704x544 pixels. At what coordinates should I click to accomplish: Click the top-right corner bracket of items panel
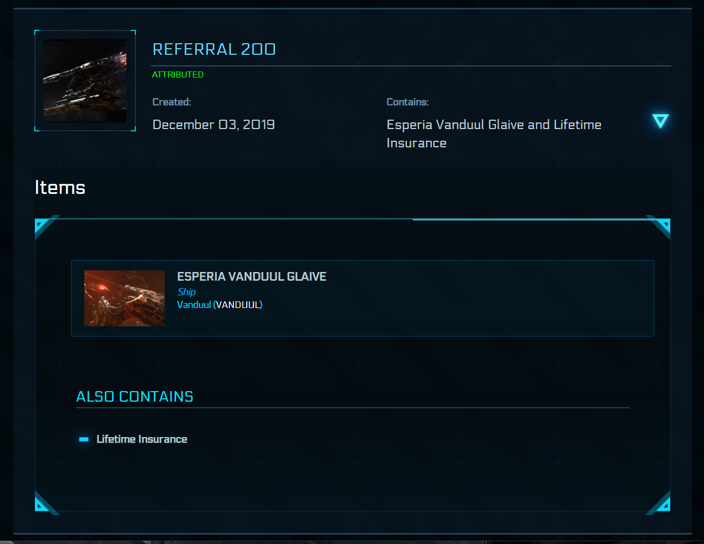(x=662, y=225)
